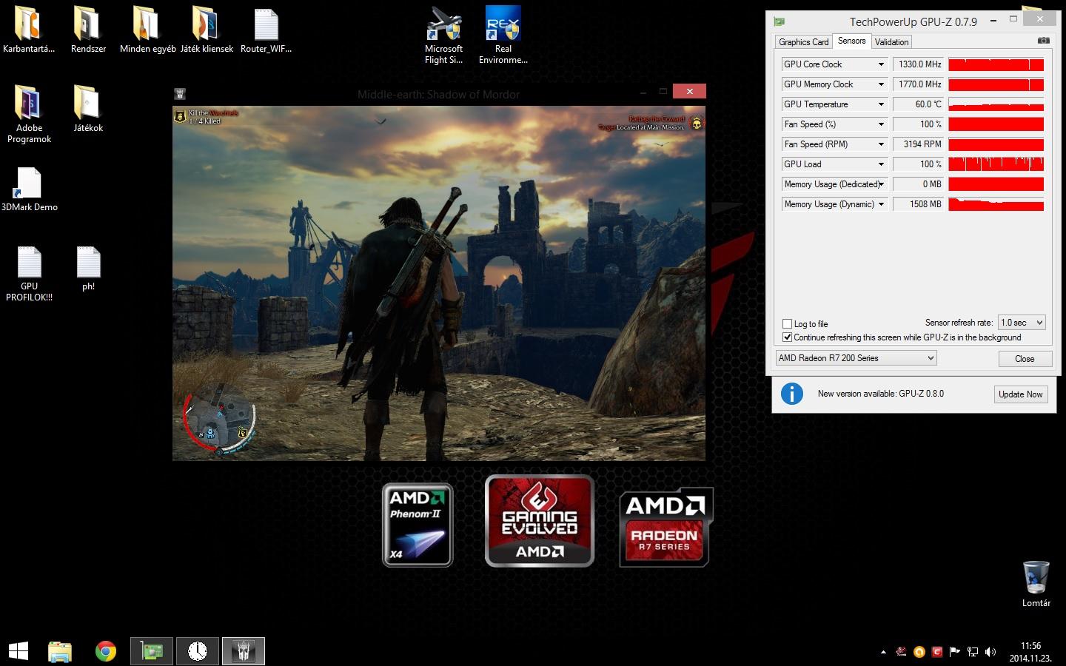This screenshot has width=1066, height=666.
Task: Open the GPU Temperature sensor dropdown
Action: tap(881, 104)
